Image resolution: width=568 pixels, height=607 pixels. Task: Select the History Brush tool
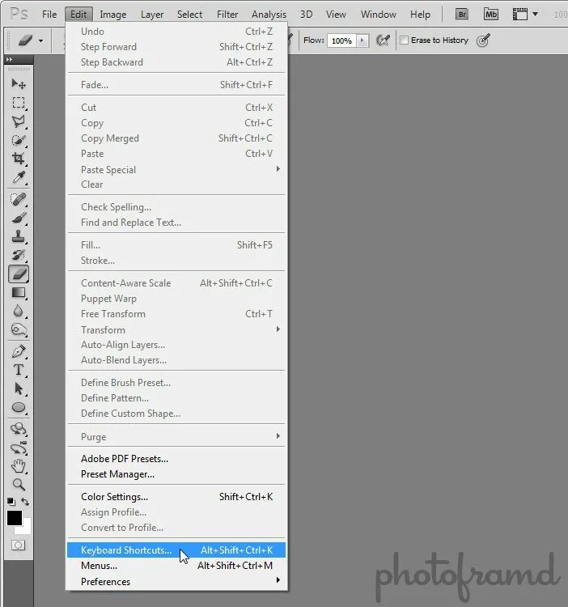click(x=18, y=255)
